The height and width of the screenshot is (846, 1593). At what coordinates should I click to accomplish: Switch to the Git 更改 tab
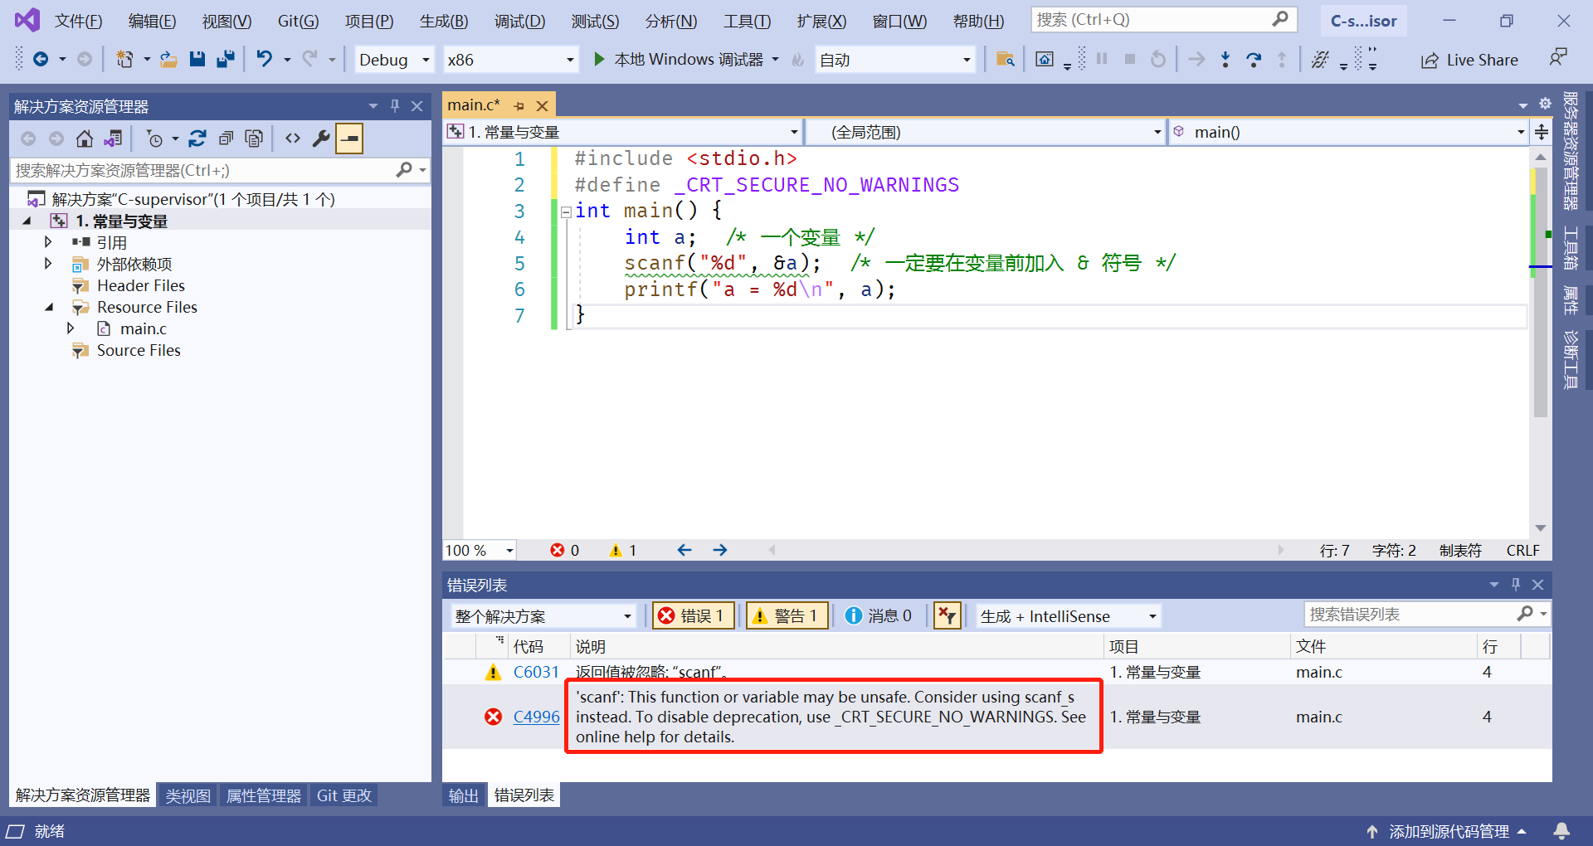(x=344, y=795)
